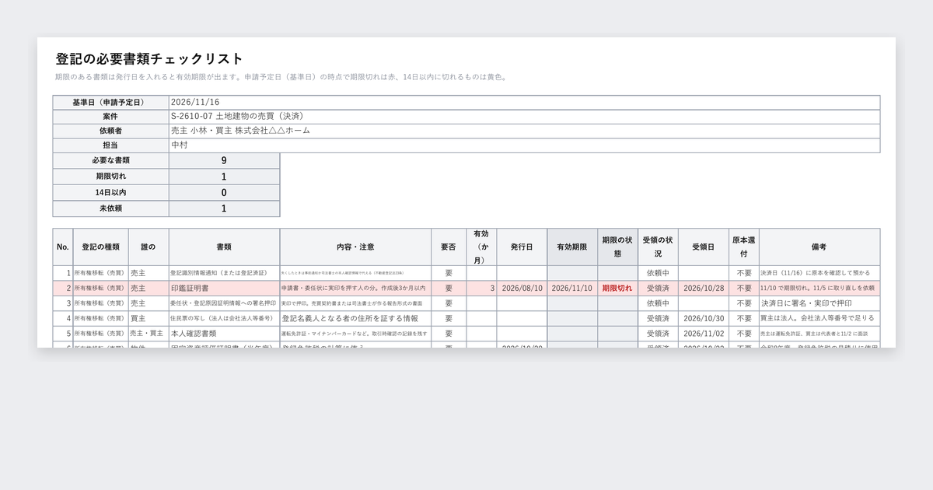Select note 買主は法人。会社法人等番号で足りる
This screenshot has height=490, width=933.
click(819, 318)
